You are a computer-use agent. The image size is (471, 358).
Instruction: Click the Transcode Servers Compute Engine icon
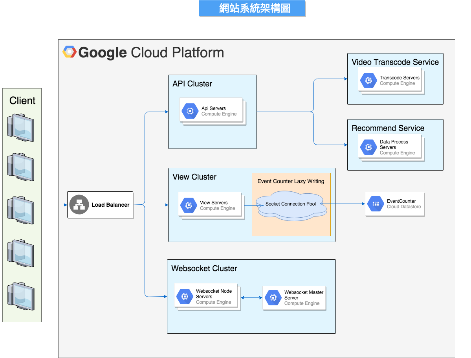click(368, 81)
